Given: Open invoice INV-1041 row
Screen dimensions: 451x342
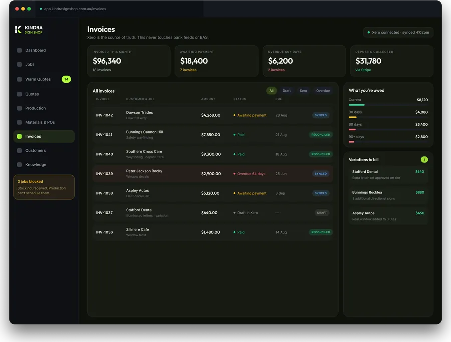Looking at the screenshot, I should click(x=213, y=135).
